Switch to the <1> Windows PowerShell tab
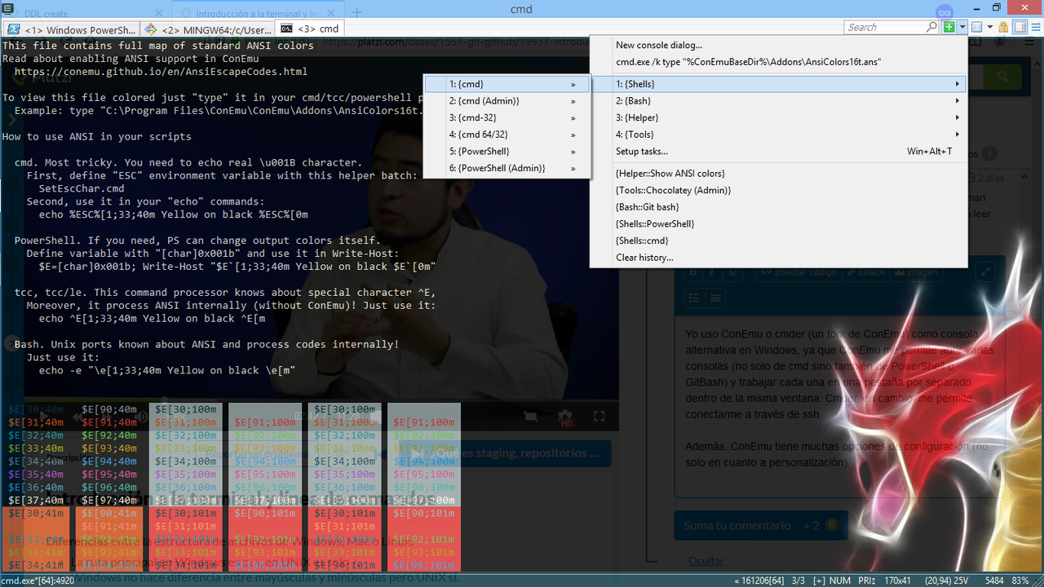 (72, 29)
